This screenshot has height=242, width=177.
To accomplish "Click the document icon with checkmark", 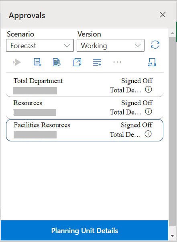I will pyautogui.click(x=57, y=62).
